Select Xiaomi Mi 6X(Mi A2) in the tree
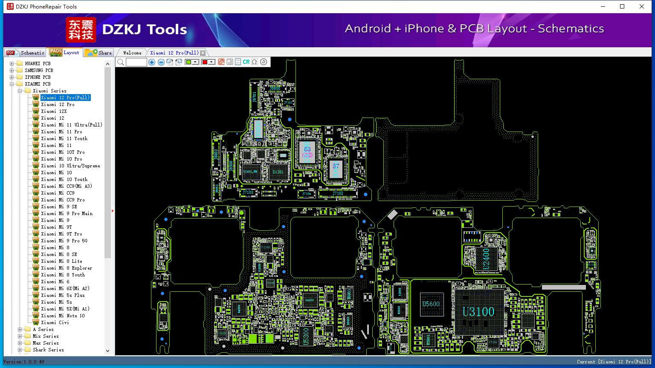 65,288
